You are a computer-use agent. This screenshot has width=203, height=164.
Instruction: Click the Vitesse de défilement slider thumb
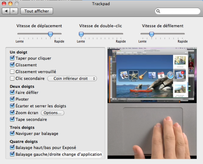pyautogui.click(x=152, y=34)
